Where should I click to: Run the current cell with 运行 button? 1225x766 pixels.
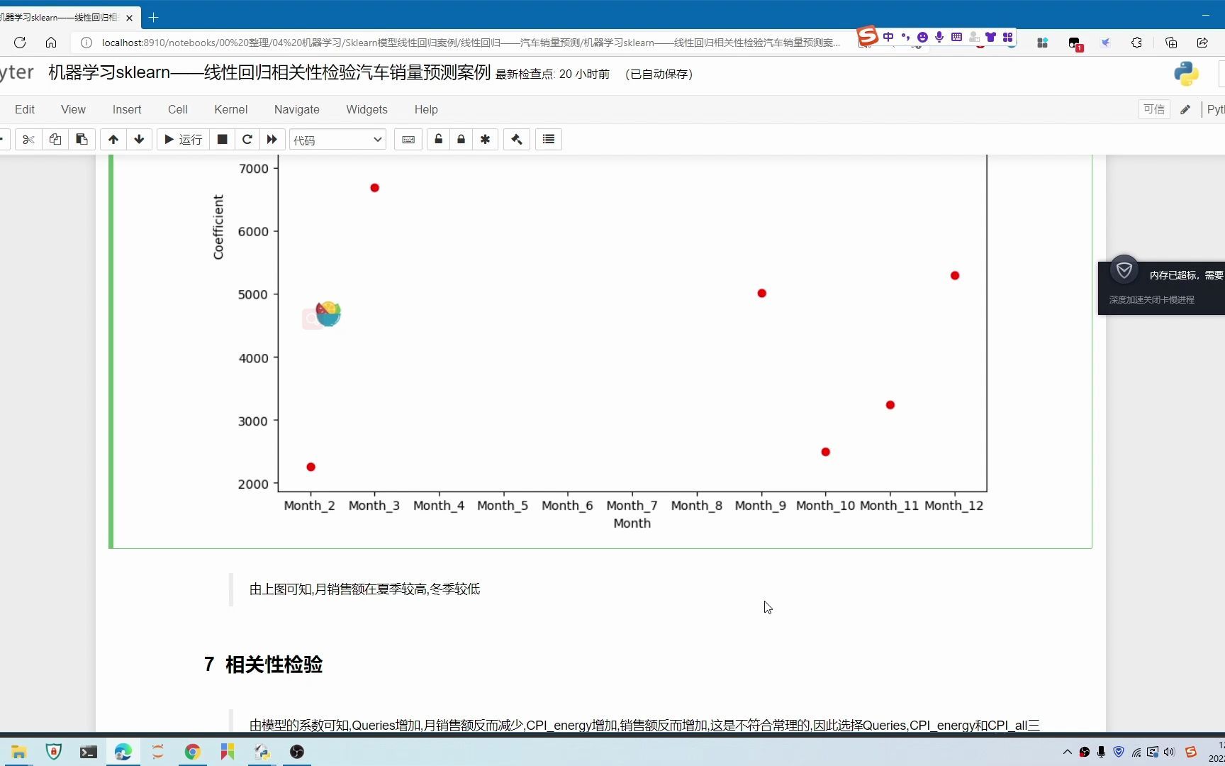[x=182, y=139]
